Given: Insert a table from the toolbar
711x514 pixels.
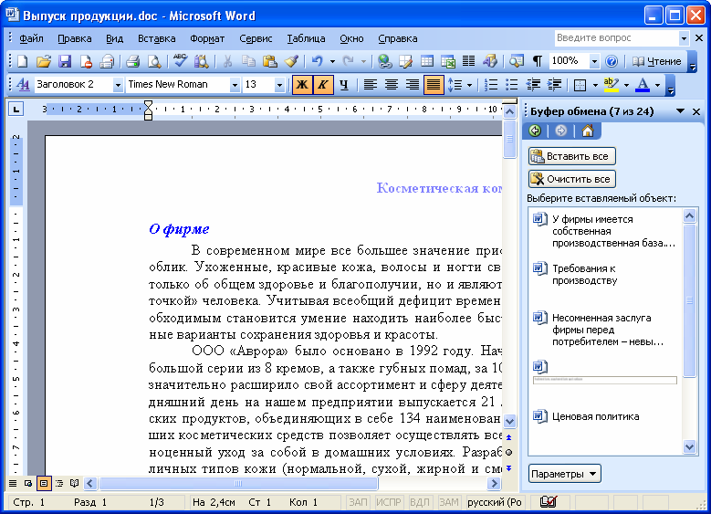Looking at the screenshot, I should [426, 61].
